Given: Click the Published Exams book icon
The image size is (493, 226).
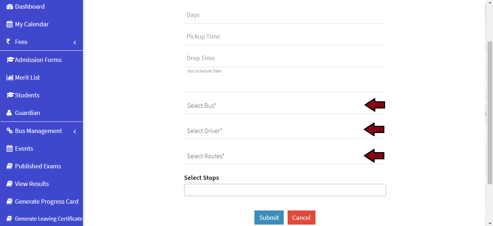Looking at the screenshot, I should (10, 166).
